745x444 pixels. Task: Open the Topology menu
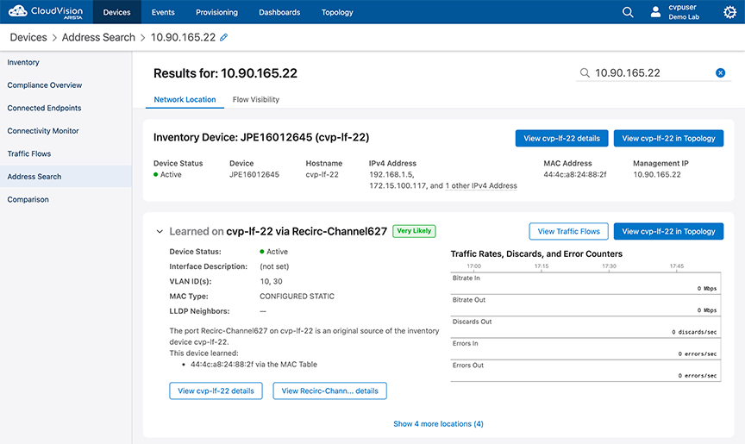[337, 12]
